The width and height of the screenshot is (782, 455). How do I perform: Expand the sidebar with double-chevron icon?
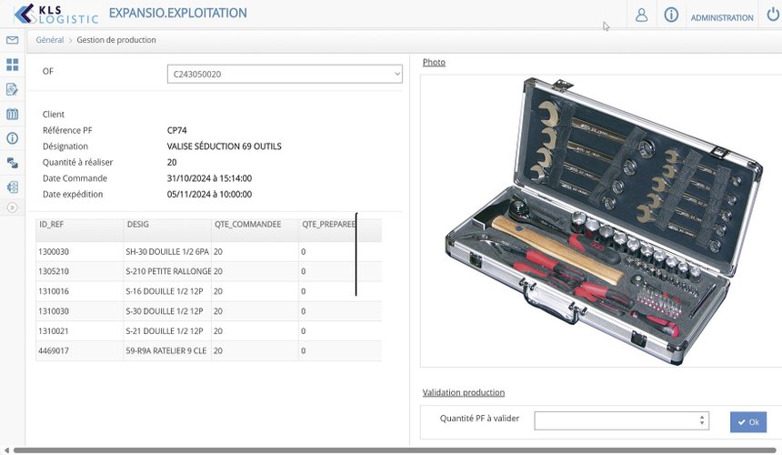point(13,207)
